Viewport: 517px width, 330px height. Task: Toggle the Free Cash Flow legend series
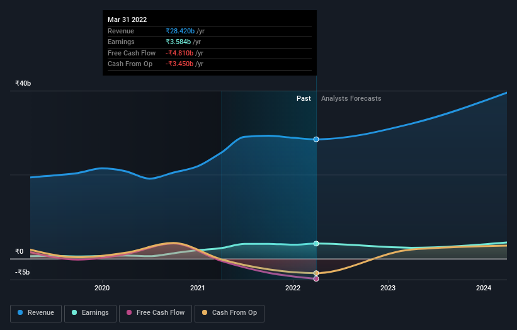pyautogui.click(x=156, y=313)
